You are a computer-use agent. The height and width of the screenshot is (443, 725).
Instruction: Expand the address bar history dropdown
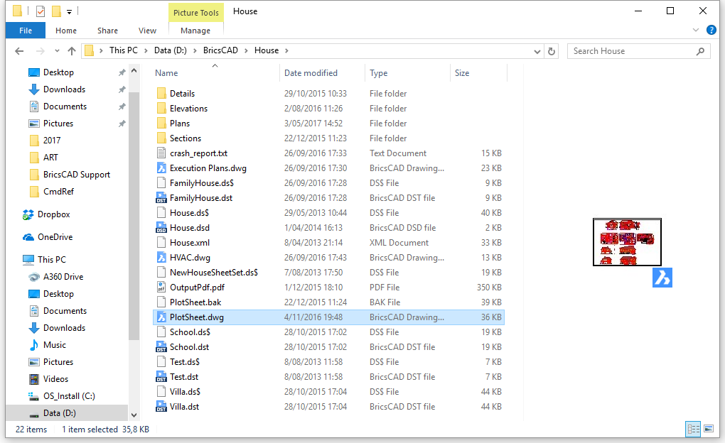pos(537,51)
